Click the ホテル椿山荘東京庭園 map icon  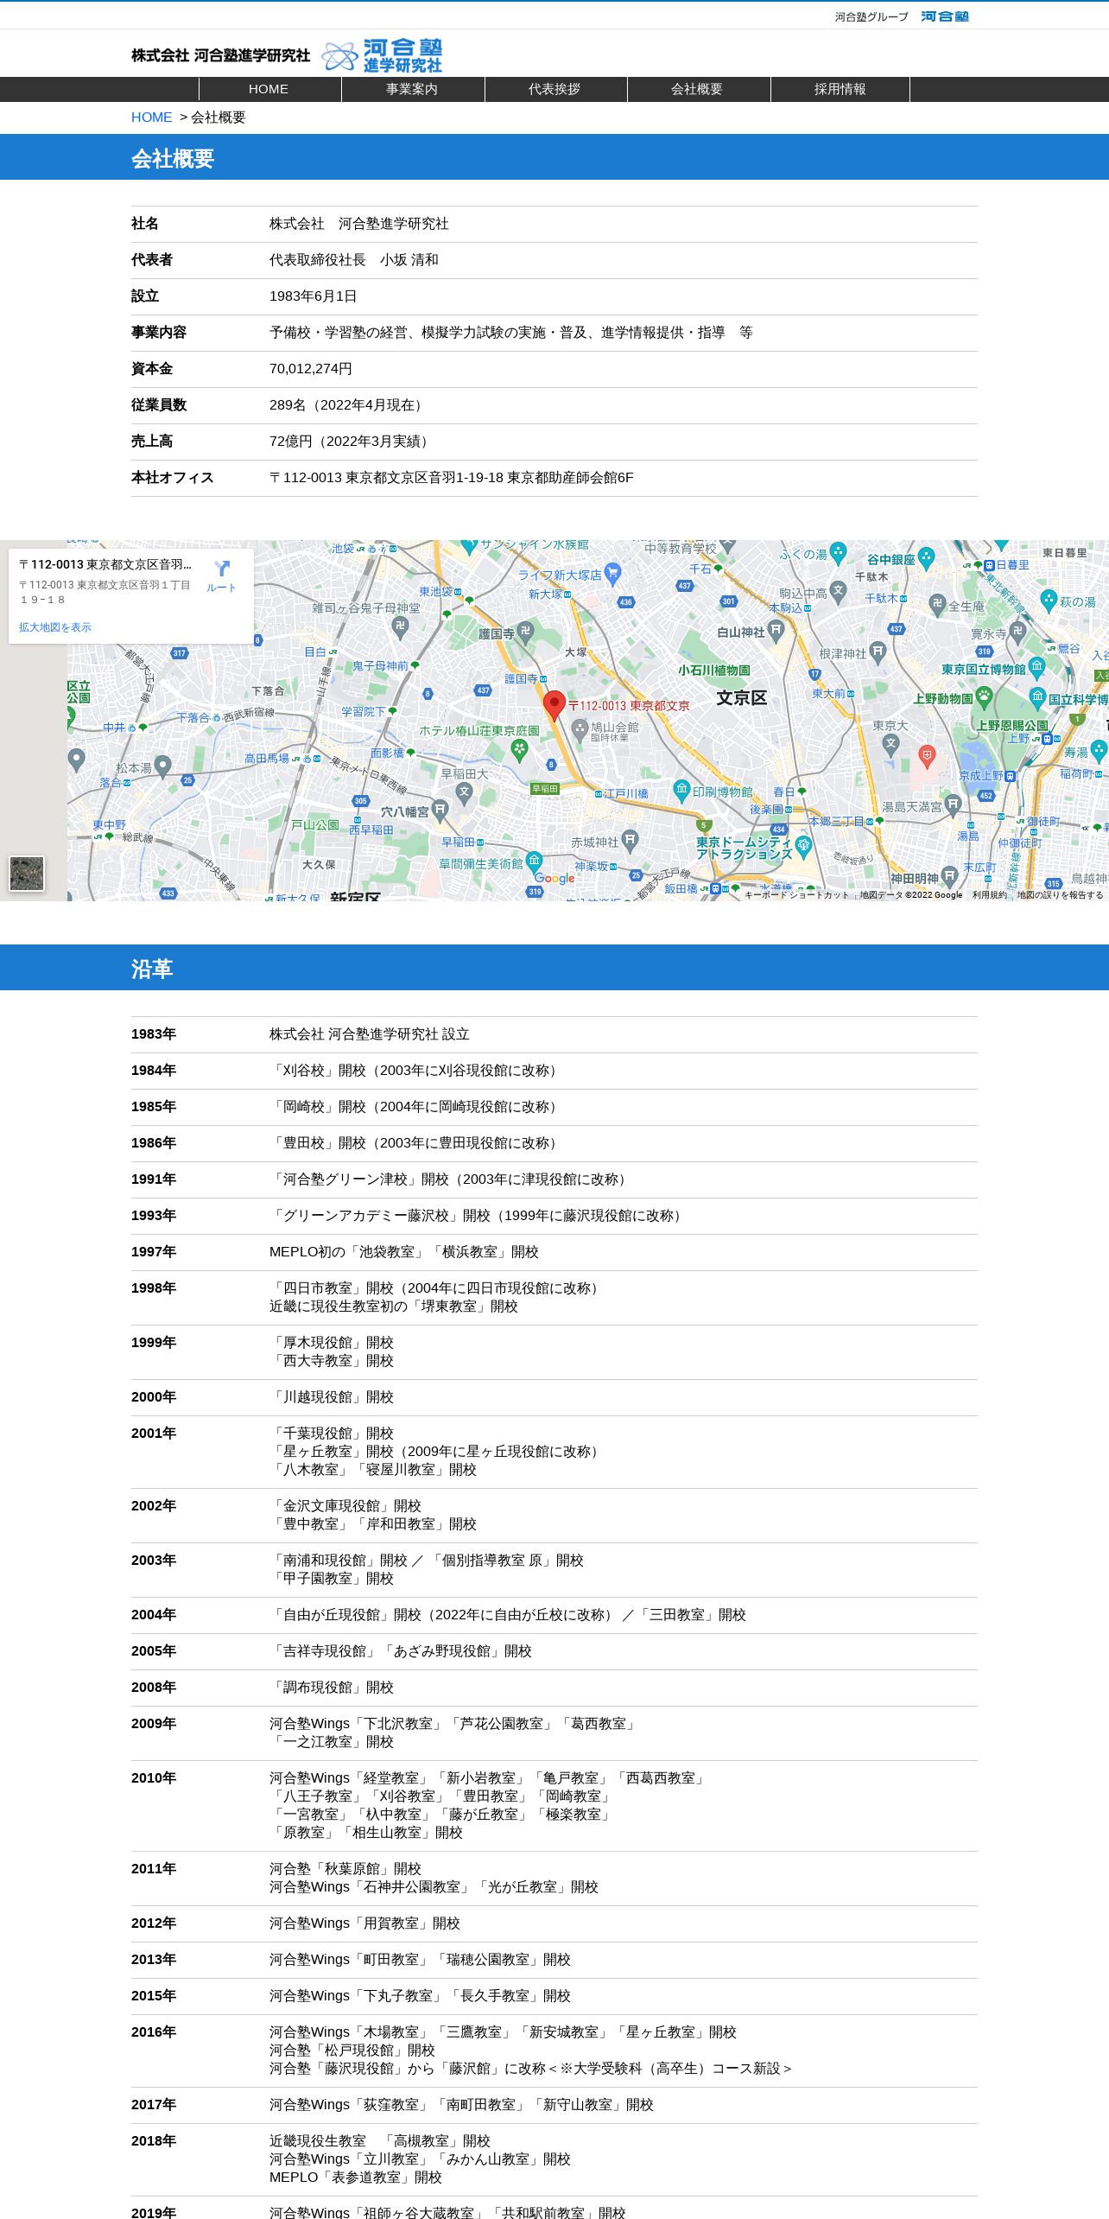tap(519, 750)
